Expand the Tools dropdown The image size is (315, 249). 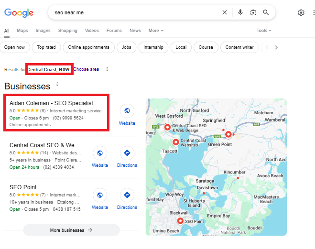point(264,31)
